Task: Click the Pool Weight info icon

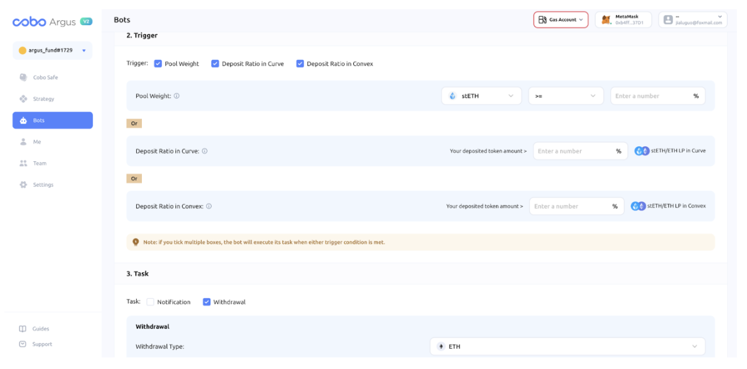Action: click(177, 96)
